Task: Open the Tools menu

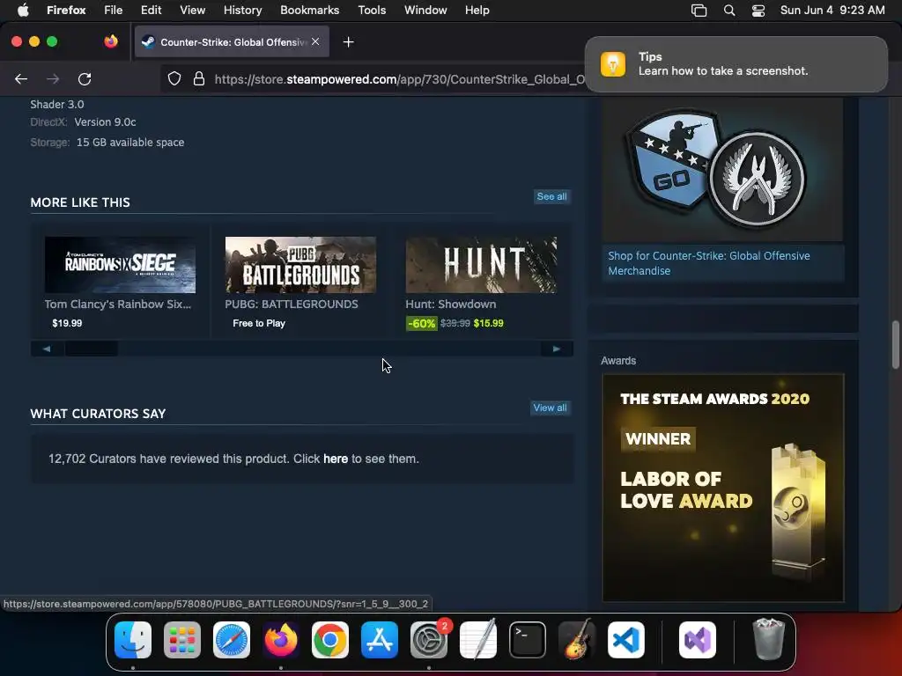Action: click(372, 10)
